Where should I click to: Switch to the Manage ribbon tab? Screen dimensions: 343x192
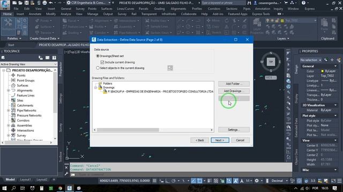(x=93, y=14)
